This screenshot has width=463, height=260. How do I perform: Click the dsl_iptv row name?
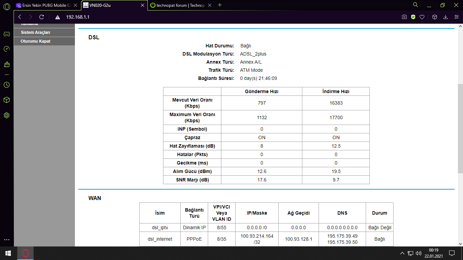[x=160, y=227]
